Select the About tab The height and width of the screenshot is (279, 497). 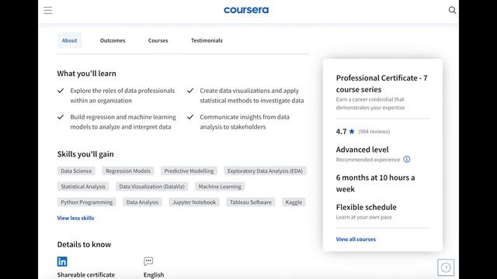pyautogui.click(x=69, y=40)
